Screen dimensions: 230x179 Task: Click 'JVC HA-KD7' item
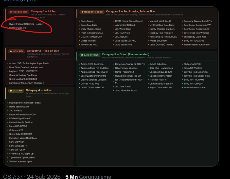coord(16,110)
